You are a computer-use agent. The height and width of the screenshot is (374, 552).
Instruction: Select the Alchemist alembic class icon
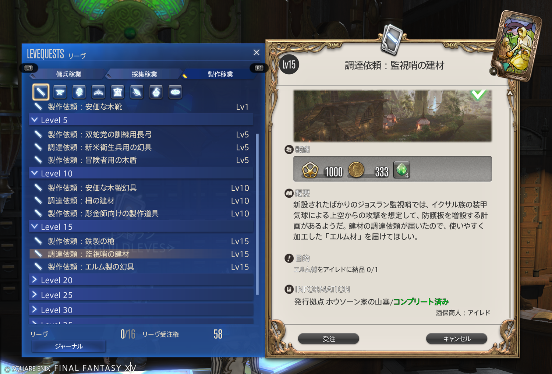[156, 92]
